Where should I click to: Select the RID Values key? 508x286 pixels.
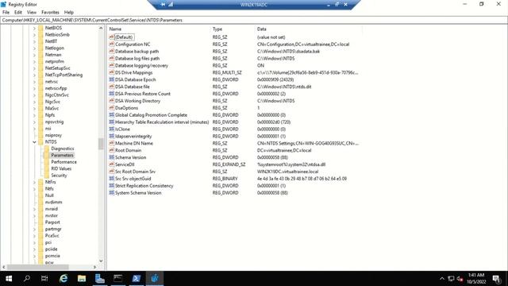pos(61,168)
